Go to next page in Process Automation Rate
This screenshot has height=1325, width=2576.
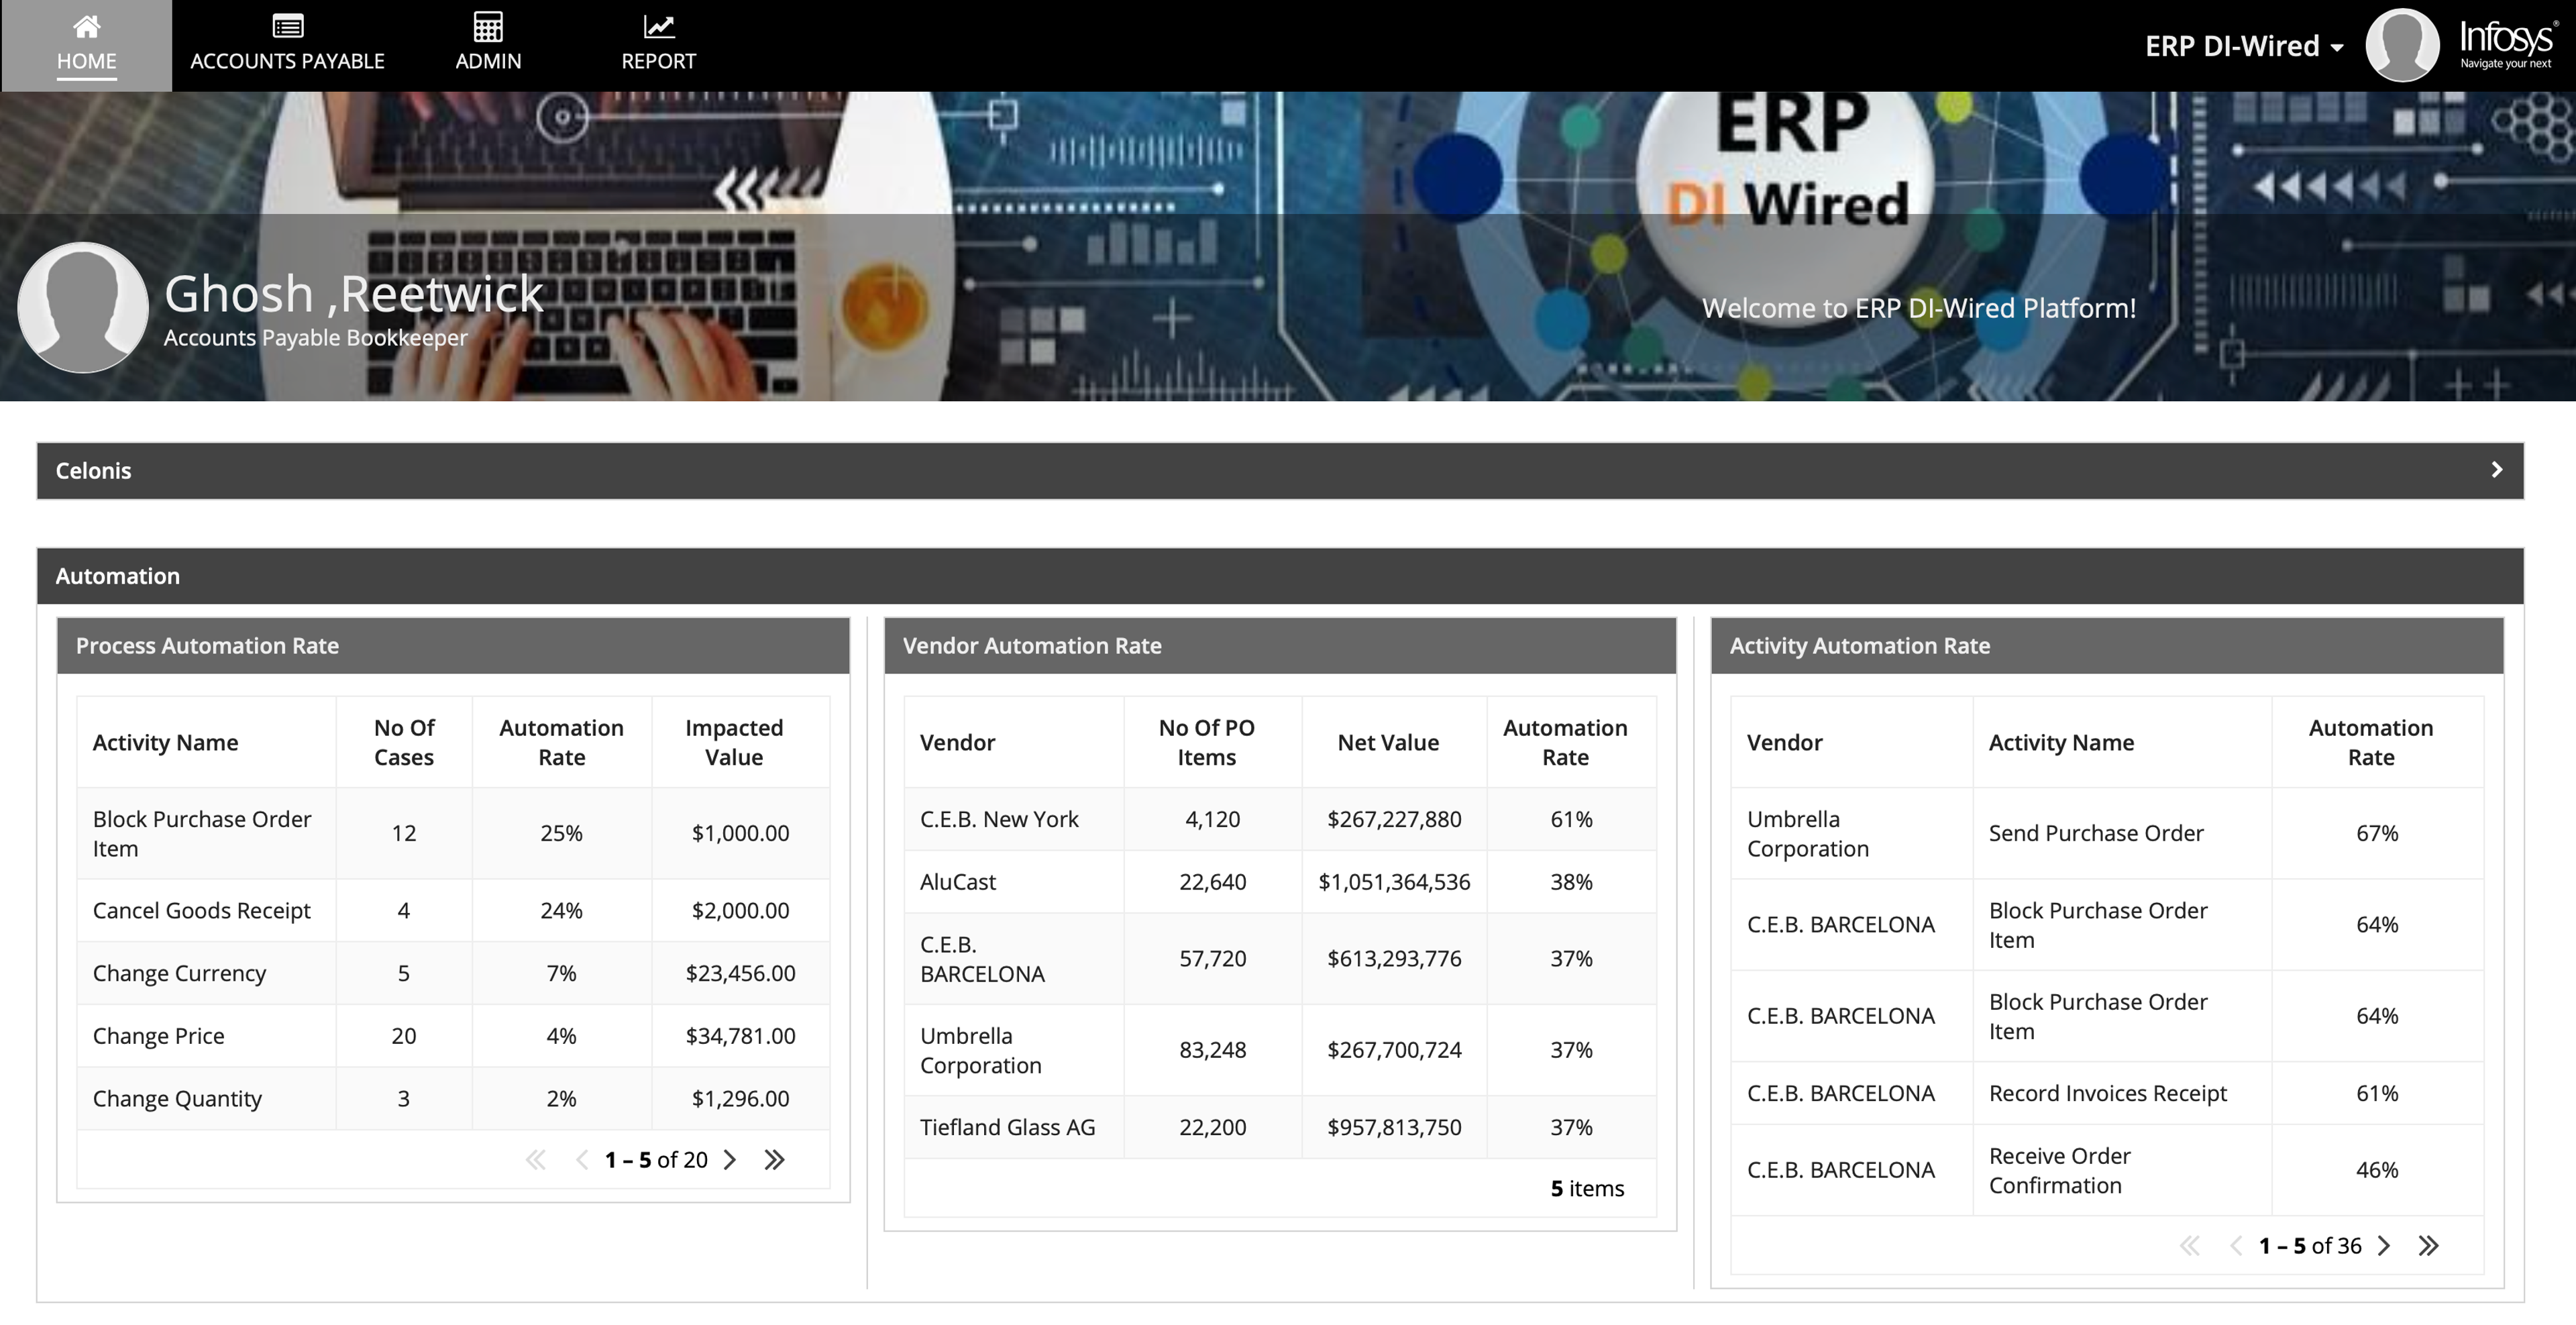[x=730, y=1160]
